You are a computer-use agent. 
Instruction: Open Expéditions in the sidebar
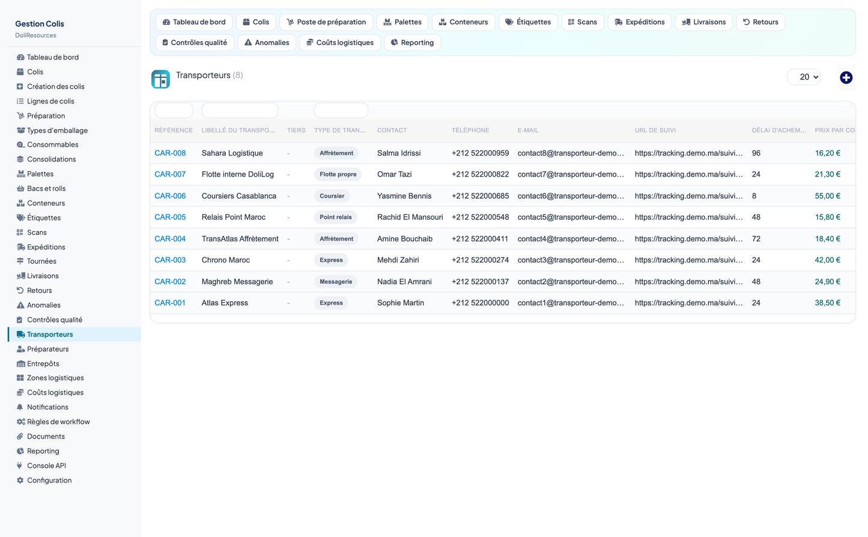[x=46, y=247]
